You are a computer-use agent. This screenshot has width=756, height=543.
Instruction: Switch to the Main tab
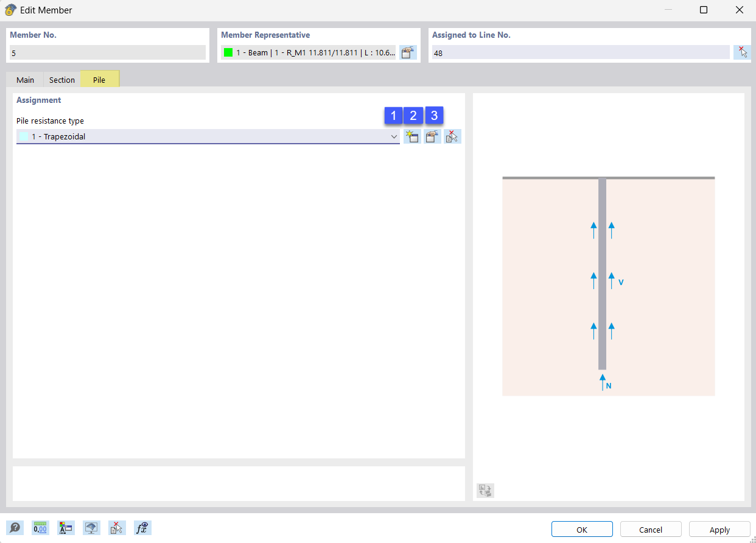point(25,79)
